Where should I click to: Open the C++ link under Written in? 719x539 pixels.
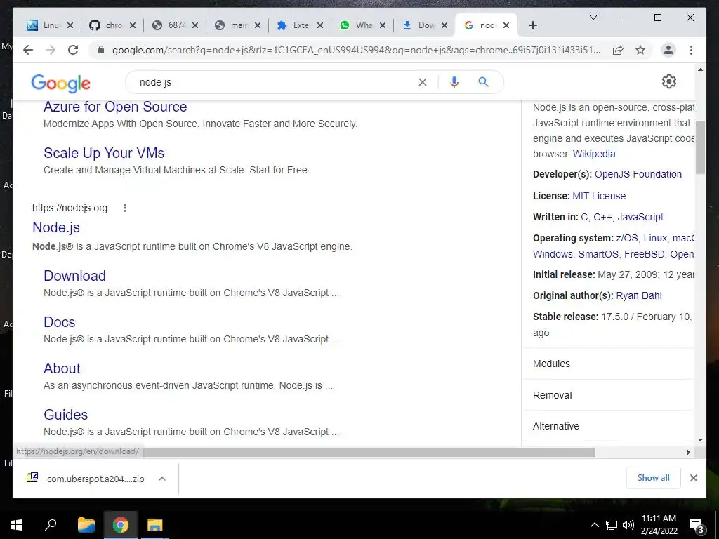pos(602,218)
